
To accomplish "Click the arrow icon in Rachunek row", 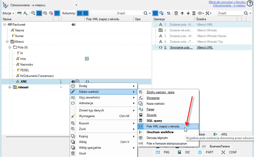I will (x=73, y=25).
